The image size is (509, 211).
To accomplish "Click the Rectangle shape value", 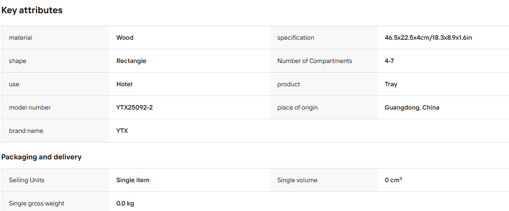I will (x=131, y=61).
